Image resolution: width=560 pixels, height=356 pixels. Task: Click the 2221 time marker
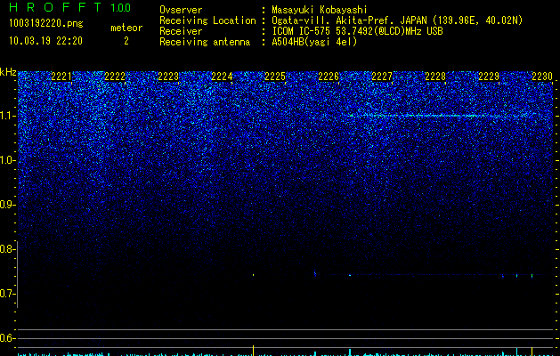(x=61, y=77)
